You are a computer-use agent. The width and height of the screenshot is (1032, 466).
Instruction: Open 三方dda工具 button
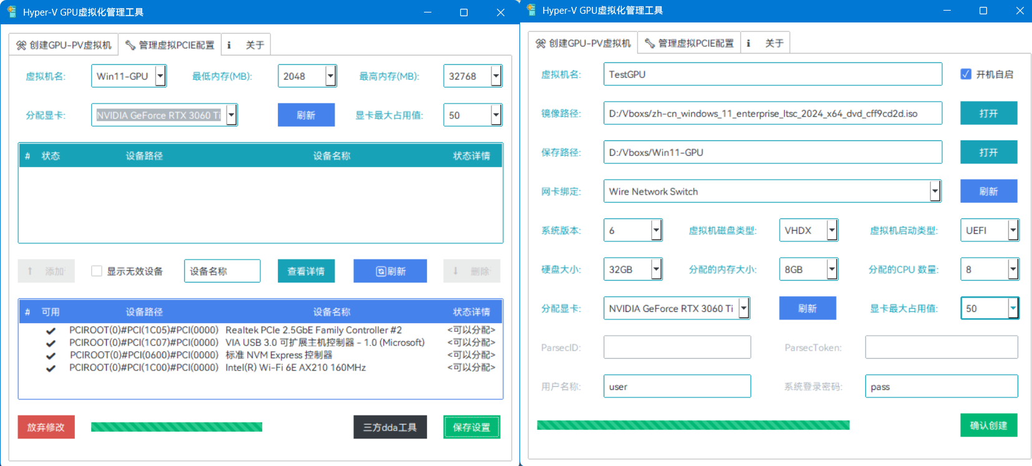click(x=390, y=427)
